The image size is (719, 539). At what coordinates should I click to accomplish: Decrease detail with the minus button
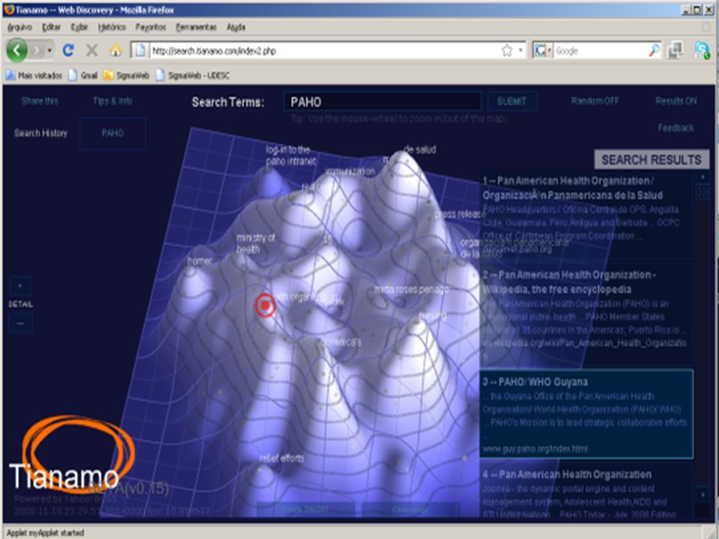[20, 323]
